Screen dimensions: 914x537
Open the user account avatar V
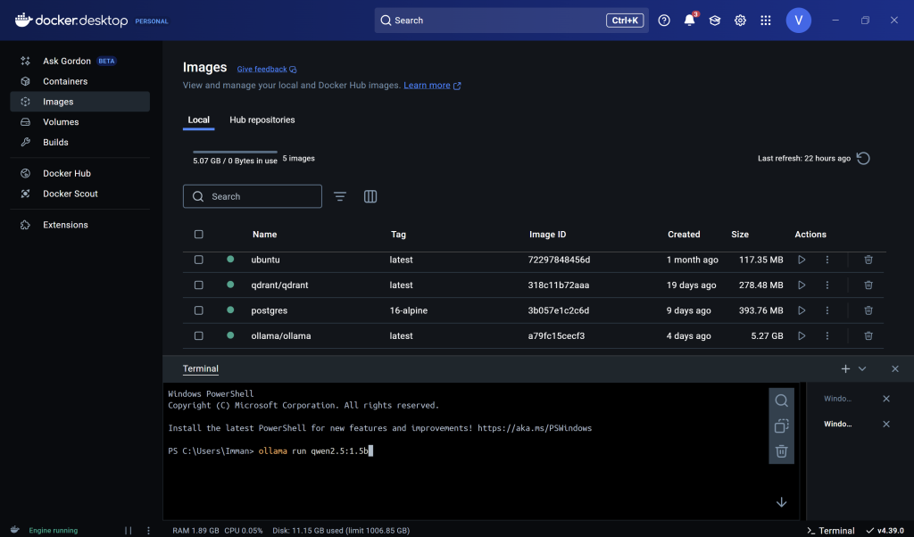pos(799,21)
